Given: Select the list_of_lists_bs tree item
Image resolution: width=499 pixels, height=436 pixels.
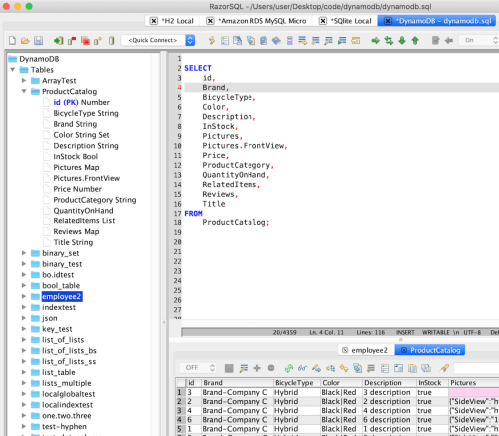Looking at the screenshot, I should pos(69,350).
